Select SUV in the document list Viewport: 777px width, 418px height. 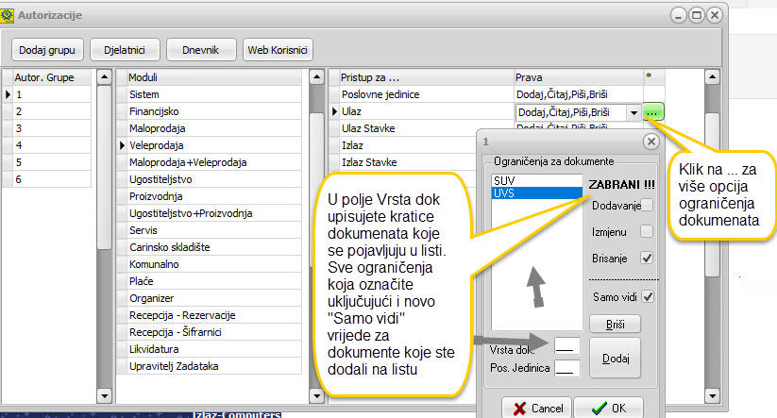pos(504,179)
